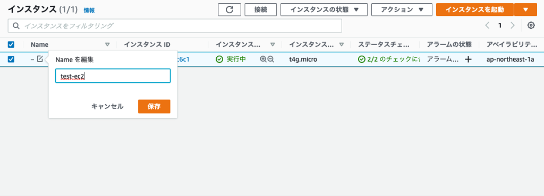Focus the instance filter search box

pyautogui.click(x=175, y=25)
